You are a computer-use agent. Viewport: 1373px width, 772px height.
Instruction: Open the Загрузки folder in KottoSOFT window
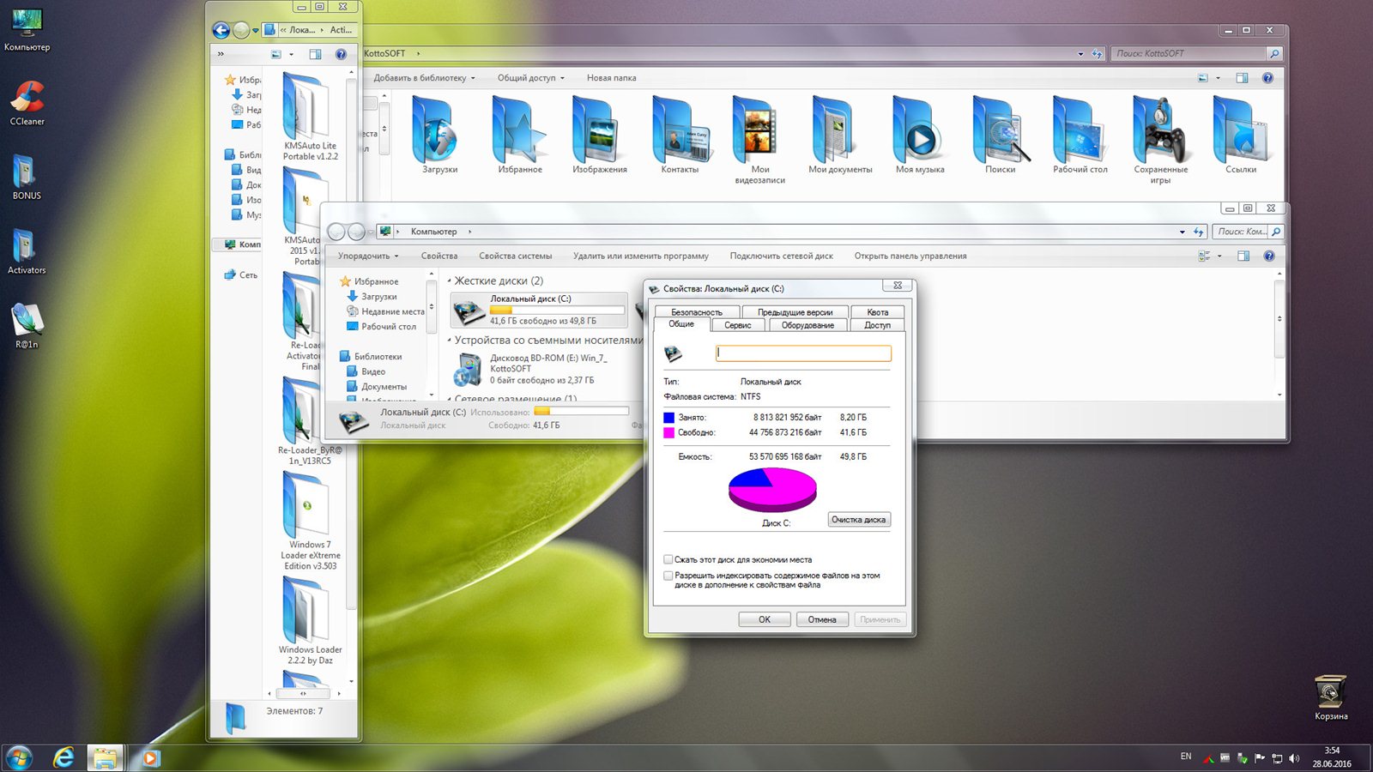click(x=436, y=130)
